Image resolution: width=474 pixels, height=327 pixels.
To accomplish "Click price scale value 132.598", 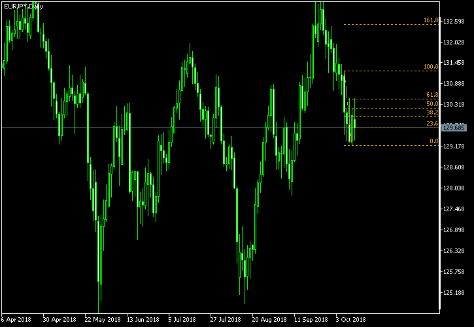I will point(454,21).
